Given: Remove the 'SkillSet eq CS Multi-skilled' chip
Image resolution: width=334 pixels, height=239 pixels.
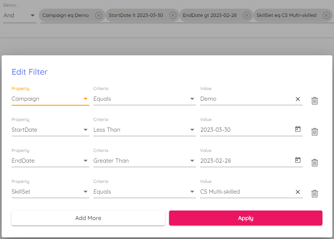Looking at the screenshot, I should [x=326, y=15].
